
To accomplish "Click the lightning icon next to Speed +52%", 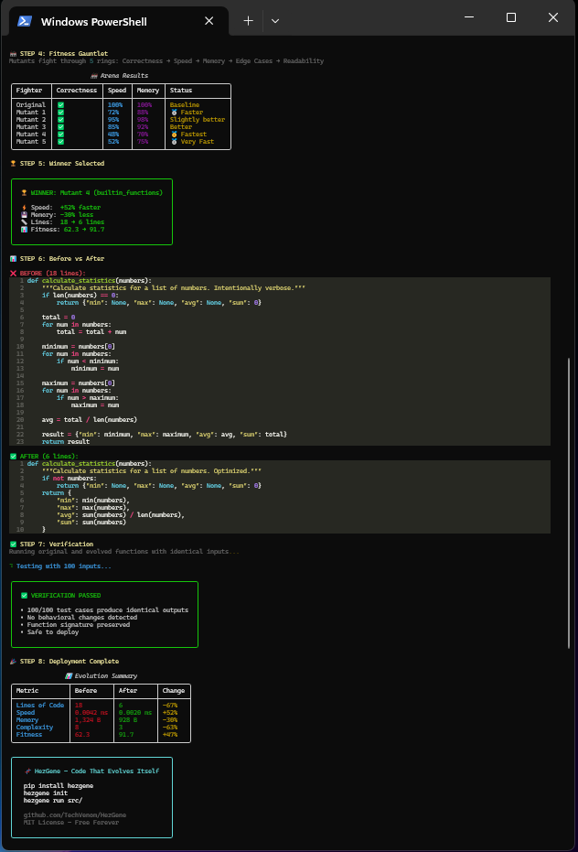I will 24,207.
